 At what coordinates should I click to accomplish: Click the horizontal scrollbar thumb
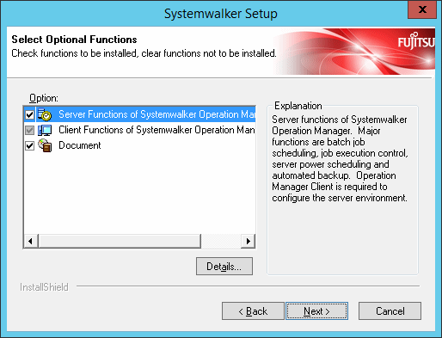(120, 241)
